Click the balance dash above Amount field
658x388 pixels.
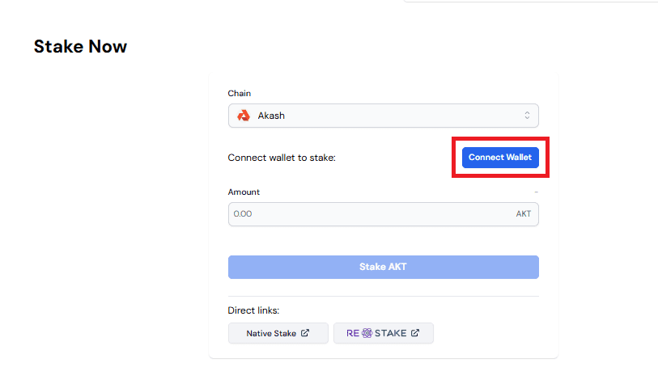pyautogui.click(x=536, y=192)
